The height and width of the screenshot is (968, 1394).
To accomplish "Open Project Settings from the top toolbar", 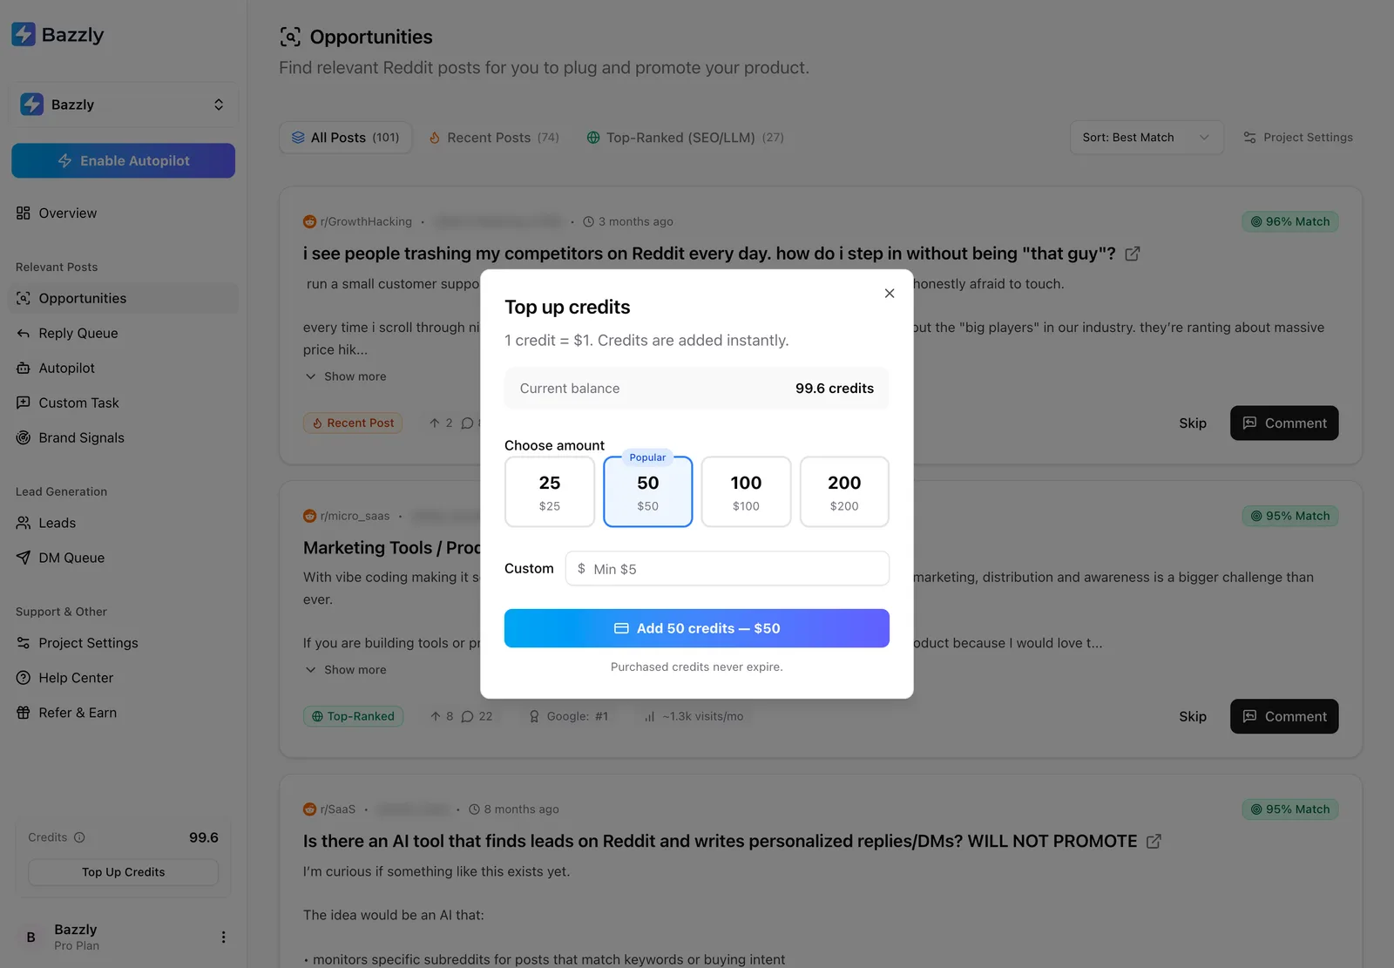I will coord(1298,138).
